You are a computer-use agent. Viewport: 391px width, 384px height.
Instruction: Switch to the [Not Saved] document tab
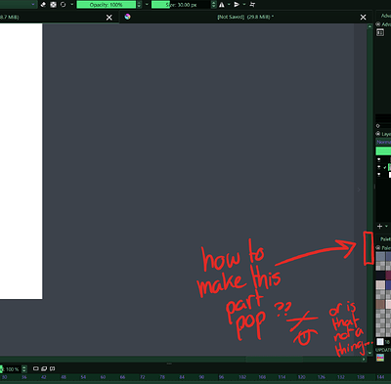(x=245, y=17)
